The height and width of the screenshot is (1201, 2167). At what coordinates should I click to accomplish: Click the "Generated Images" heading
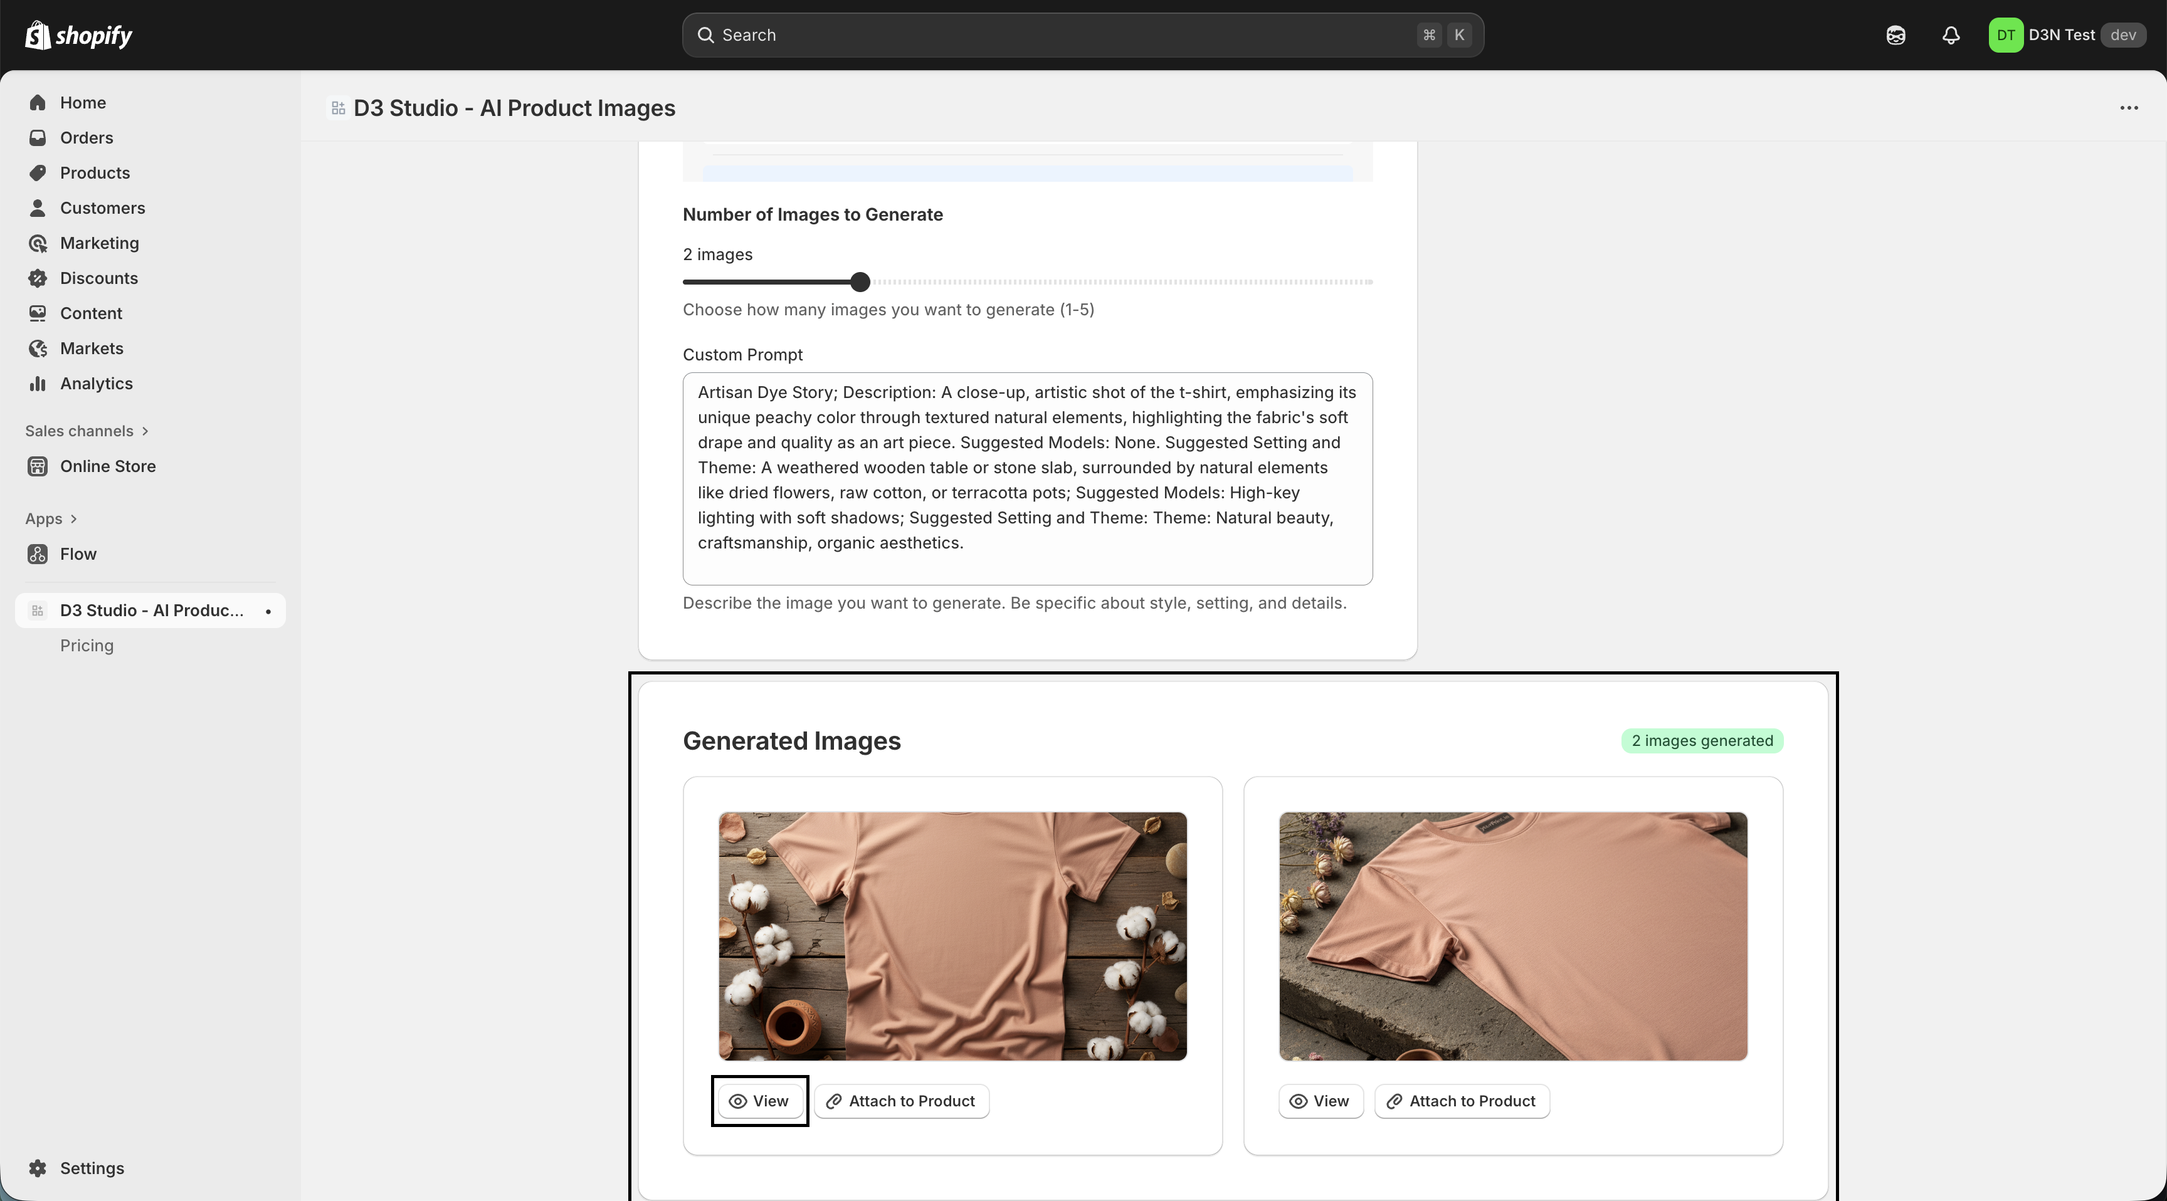click(791, 741)
